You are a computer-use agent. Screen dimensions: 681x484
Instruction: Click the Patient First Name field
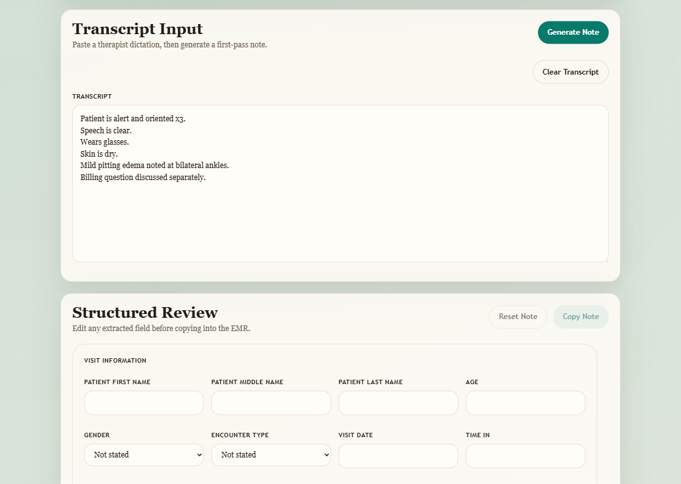144,402
